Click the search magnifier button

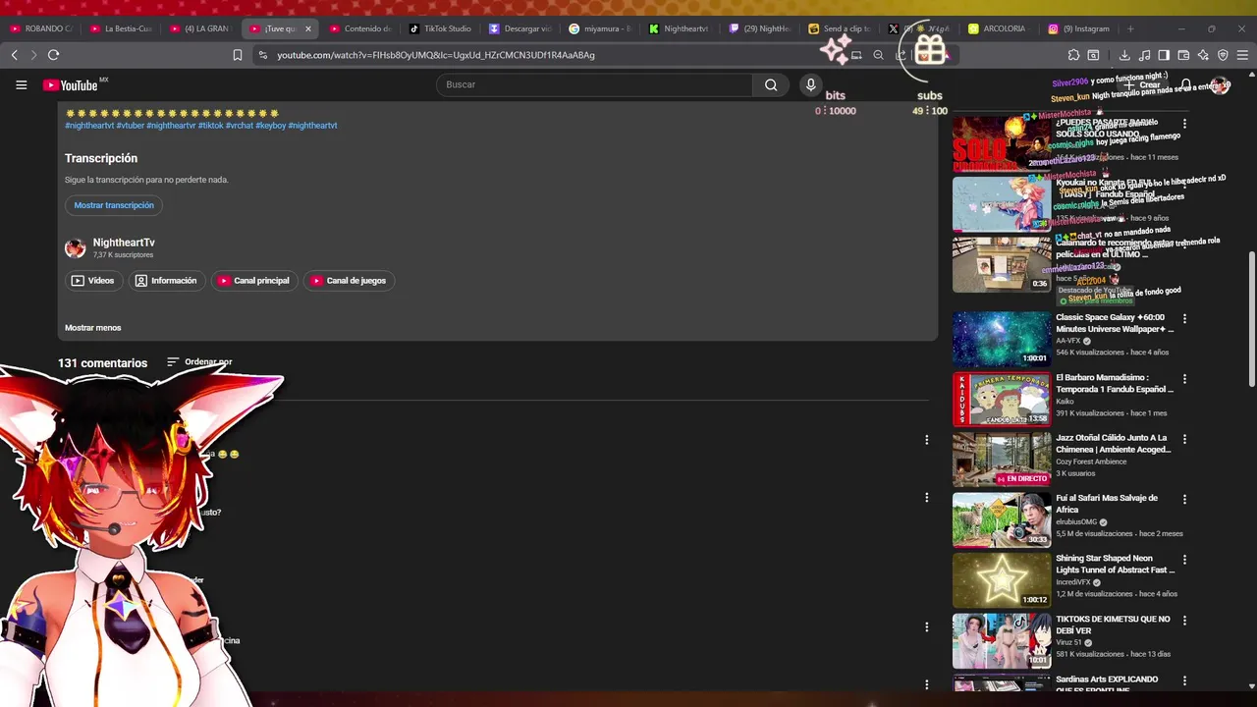[771, 85]
